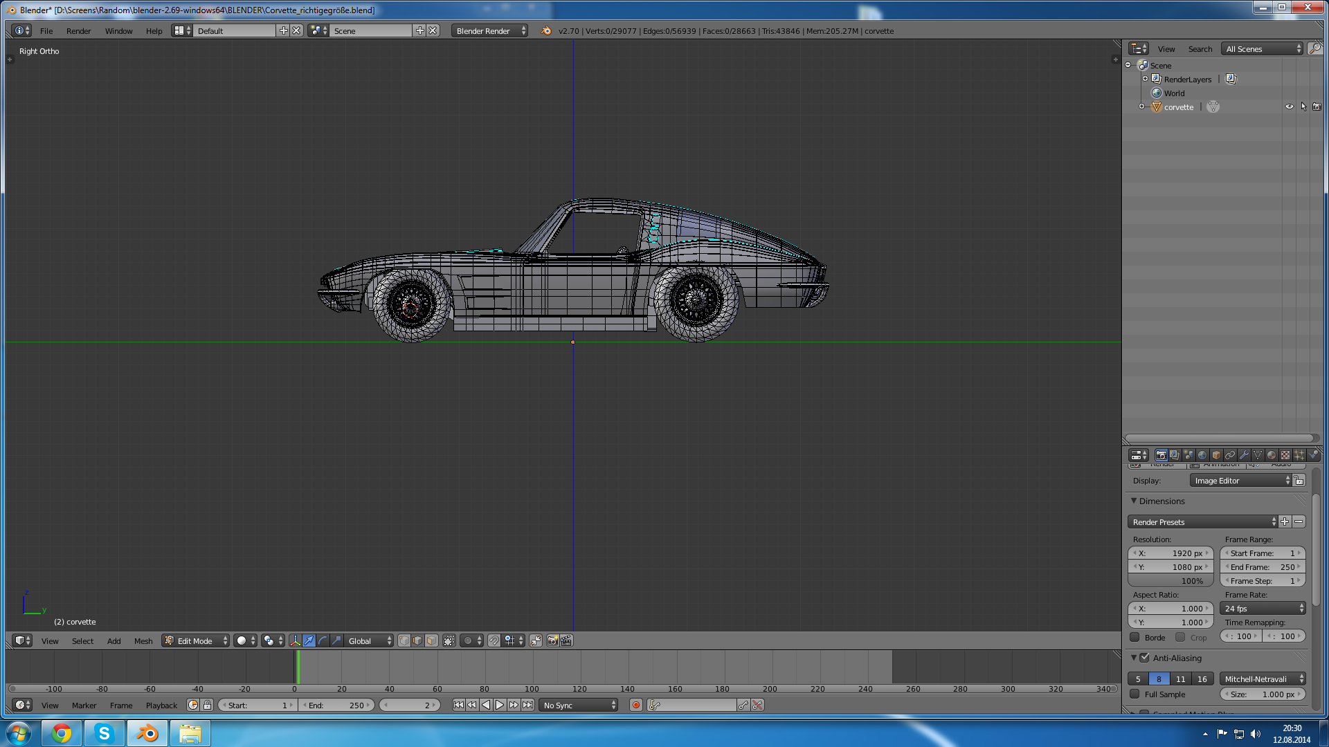
Task: Toggle the snap magnet in 3D header
Action: click(x=494, y=640)
